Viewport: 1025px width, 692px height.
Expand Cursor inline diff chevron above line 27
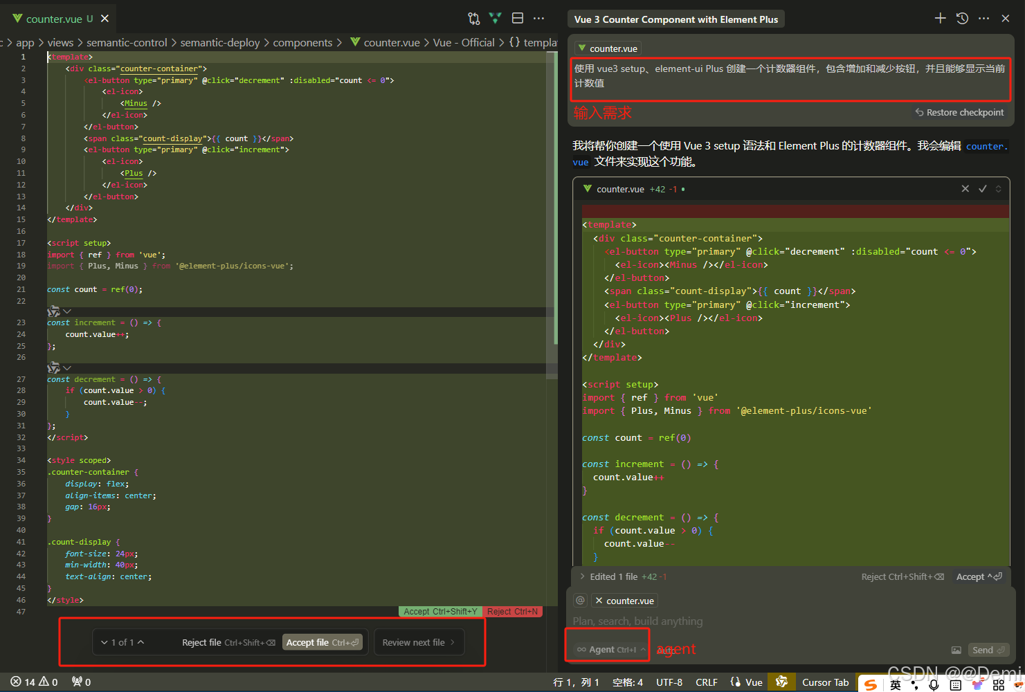coord(67,368)
